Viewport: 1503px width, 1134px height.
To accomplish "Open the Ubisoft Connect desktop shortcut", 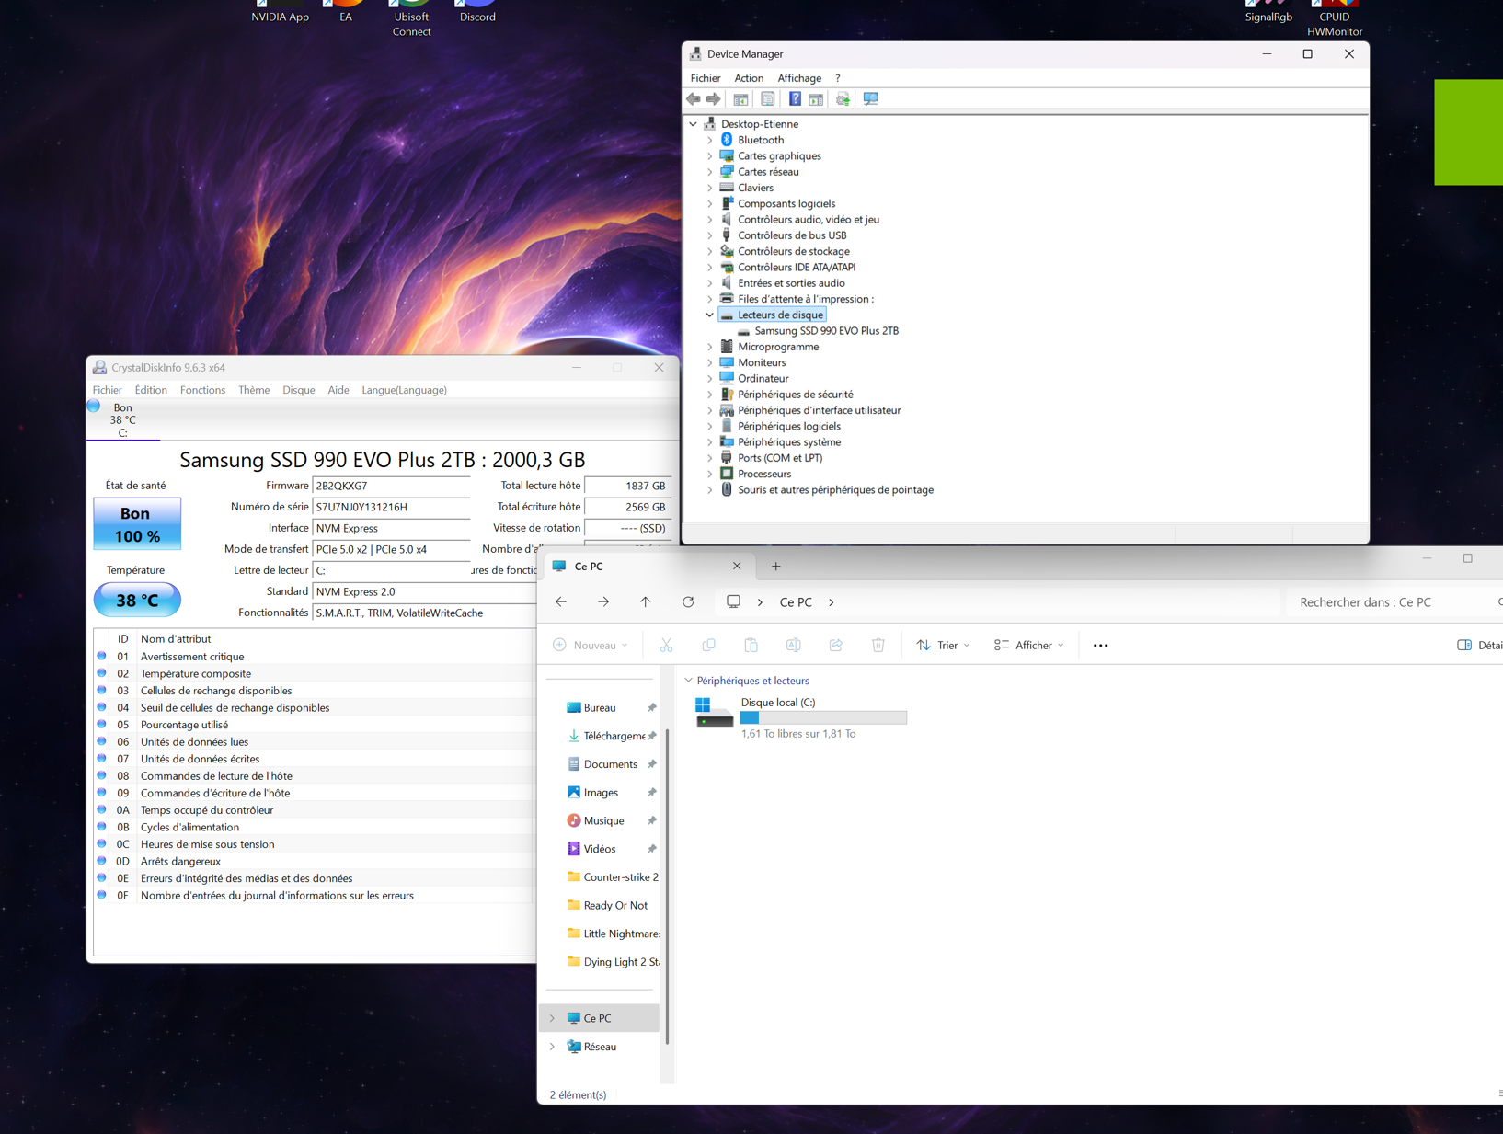I will point(411,18).
